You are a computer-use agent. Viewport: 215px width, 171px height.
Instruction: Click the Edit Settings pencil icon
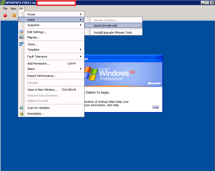click(21, 32)
